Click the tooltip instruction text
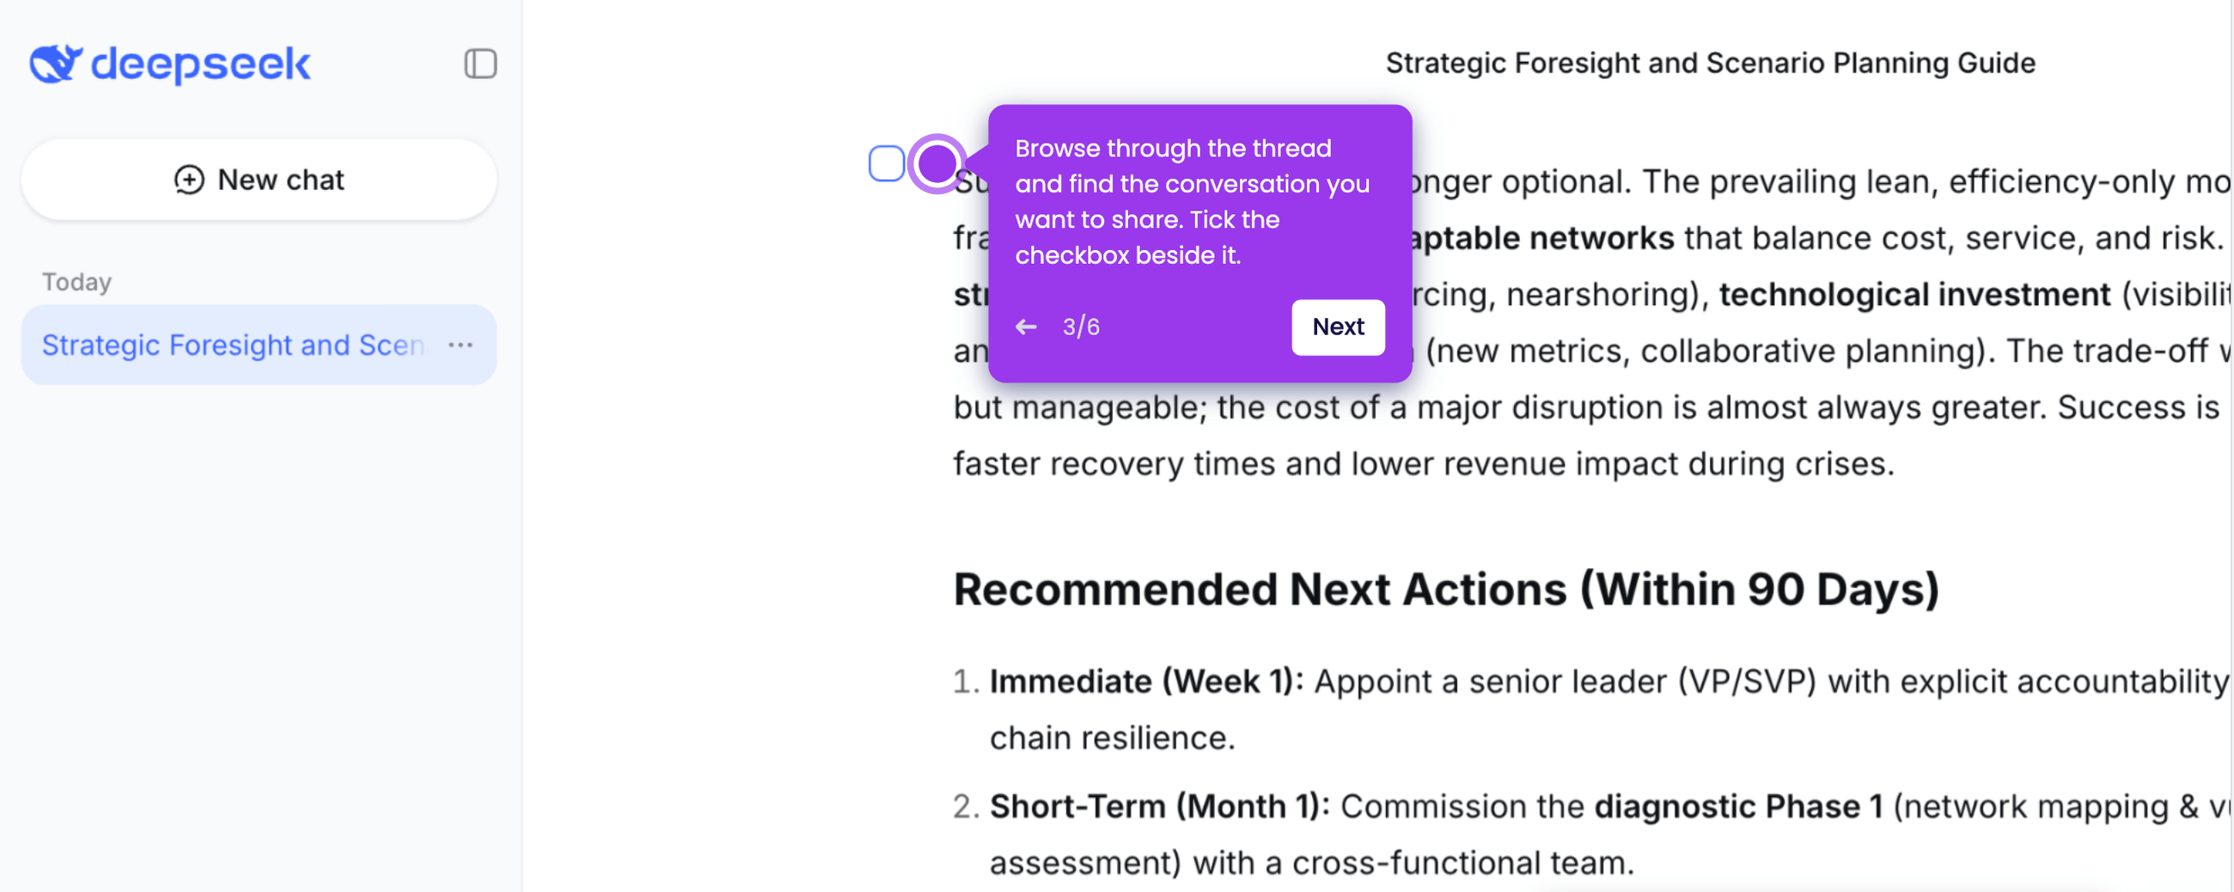2234x892 pixels. click(1192, 201)
